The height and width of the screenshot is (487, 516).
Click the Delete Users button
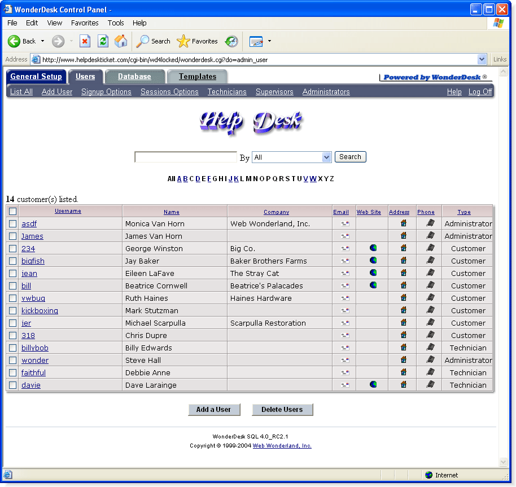282,409
